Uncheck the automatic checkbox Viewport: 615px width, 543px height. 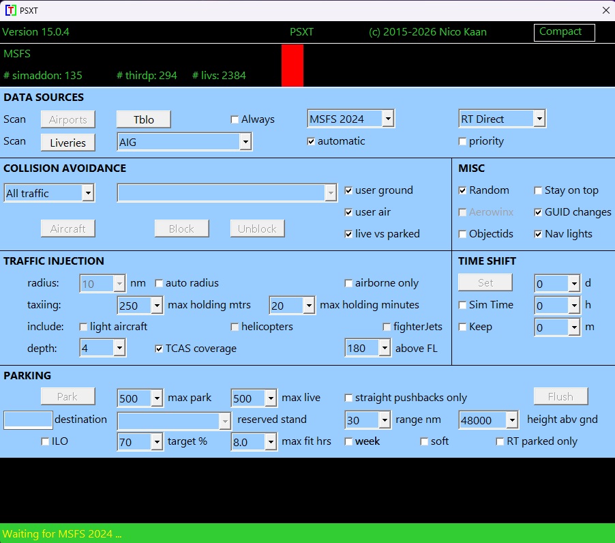coord(311,142)
